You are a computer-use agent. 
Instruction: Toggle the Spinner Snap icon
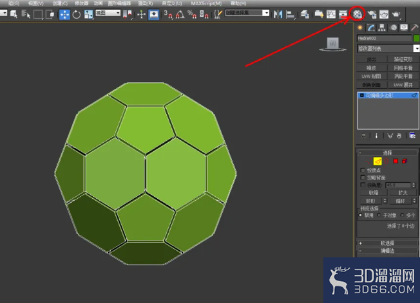(x=204, y=14)
